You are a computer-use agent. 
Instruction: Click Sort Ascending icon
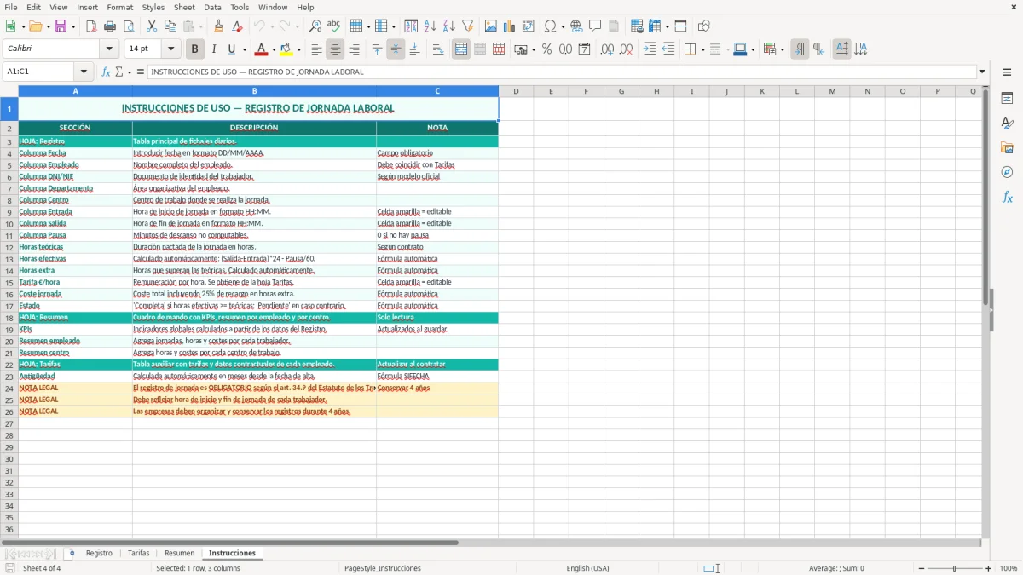pos(430,26)
